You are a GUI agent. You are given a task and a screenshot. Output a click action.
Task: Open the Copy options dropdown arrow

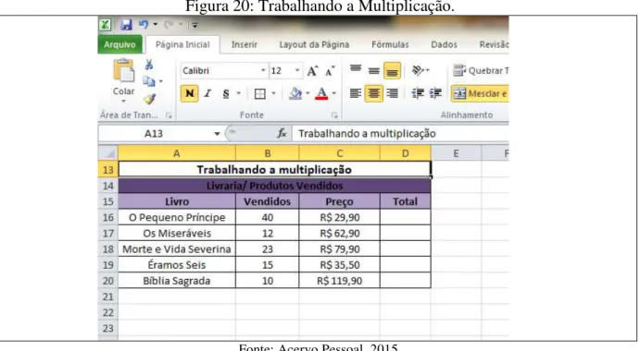[x=161, y=81]
